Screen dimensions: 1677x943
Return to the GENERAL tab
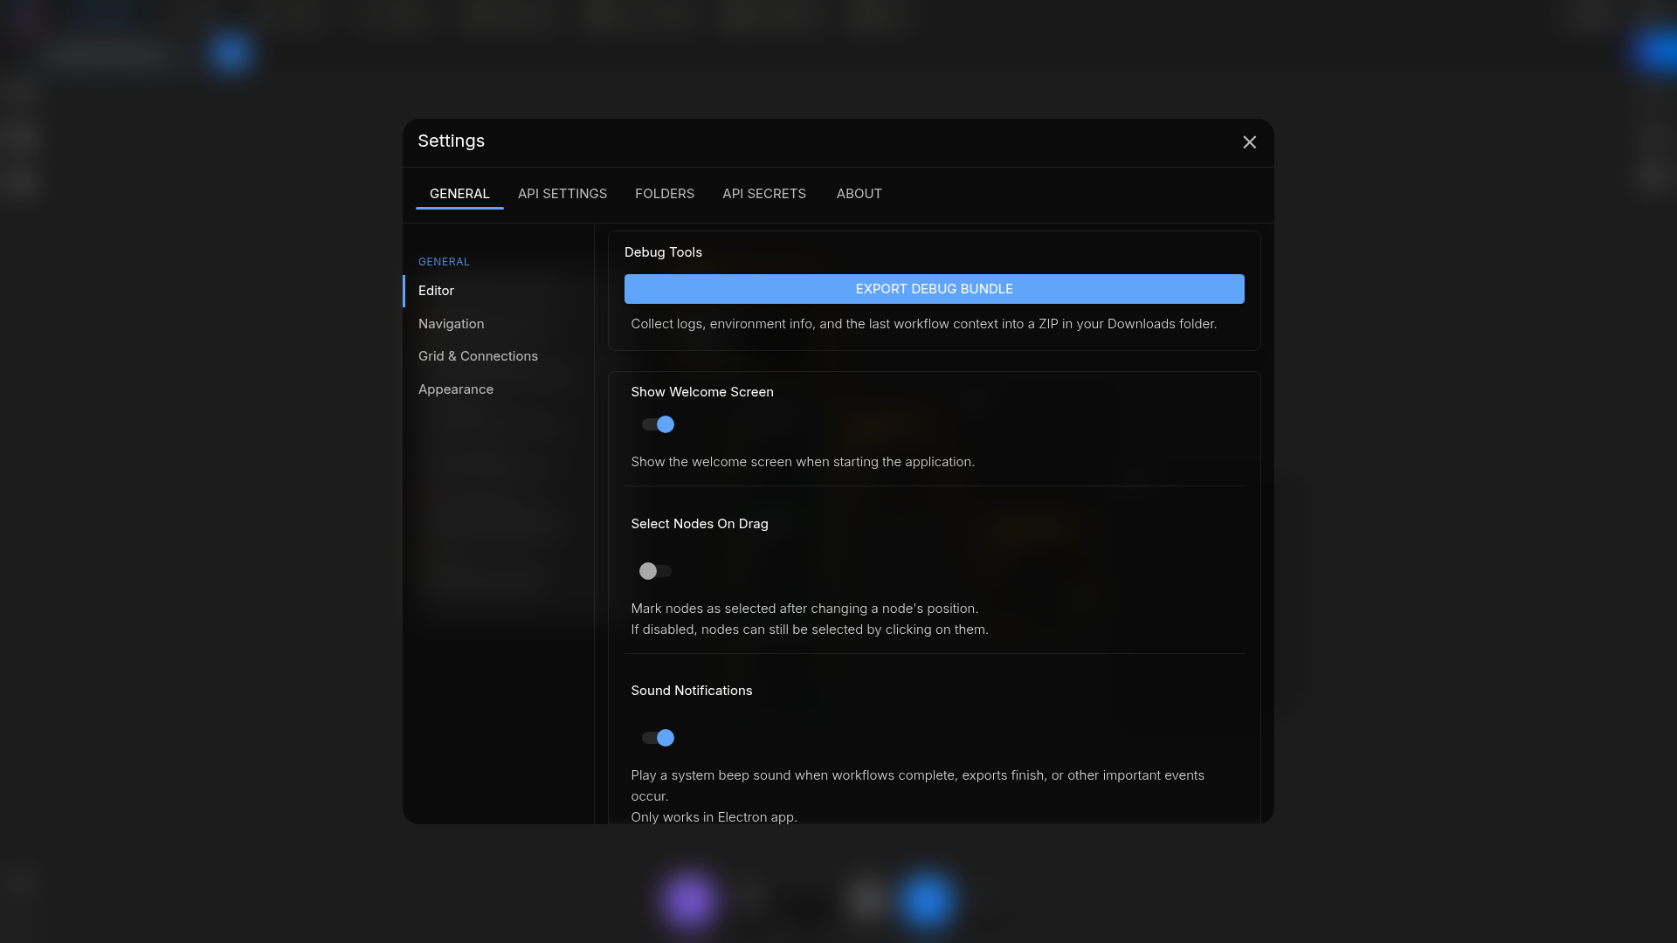click(x=459, y=194)
